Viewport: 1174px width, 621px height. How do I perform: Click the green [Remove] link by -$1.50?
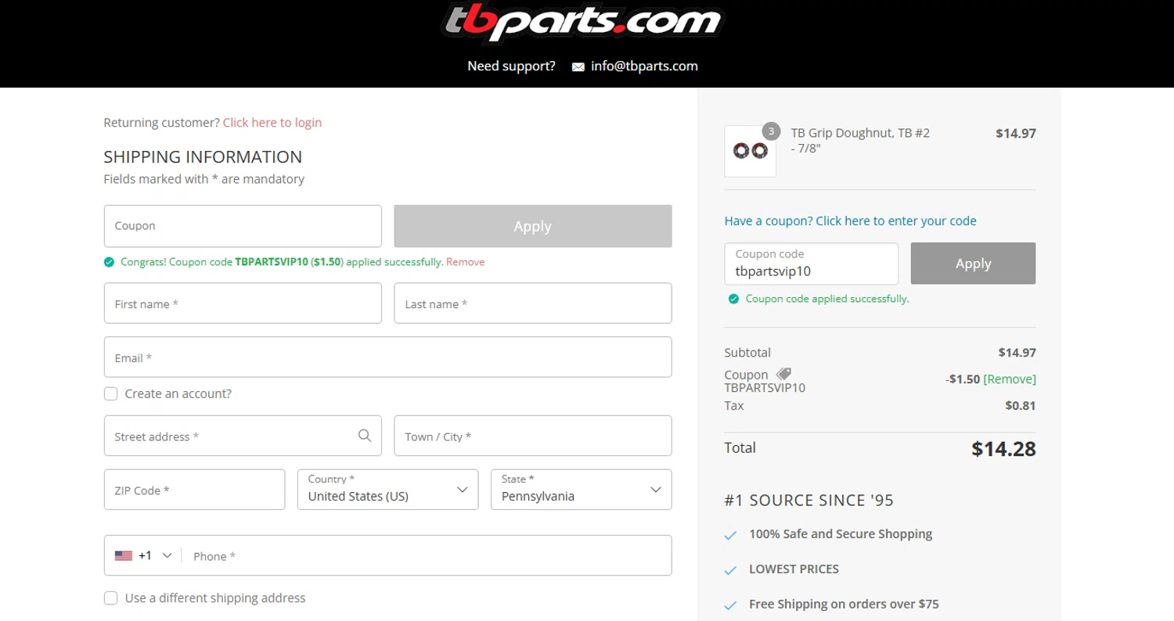click(1010, 379)
